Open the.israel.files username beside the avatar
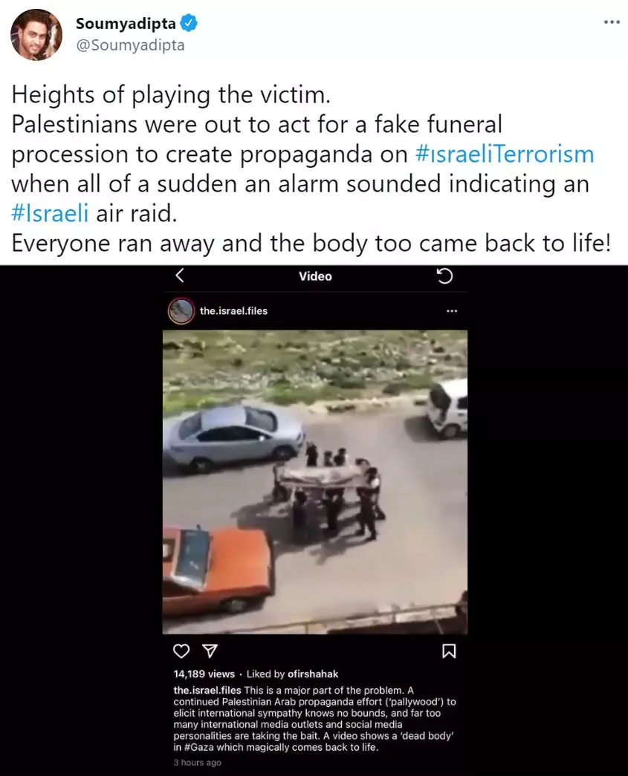The width and height of the screenshot is (628, 776). point(234,311)
